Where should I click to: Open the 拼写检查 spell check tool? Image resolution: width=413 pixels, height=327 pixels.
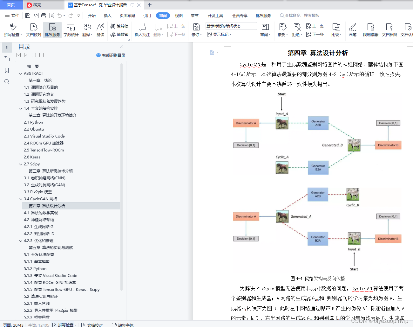[12, 29]
